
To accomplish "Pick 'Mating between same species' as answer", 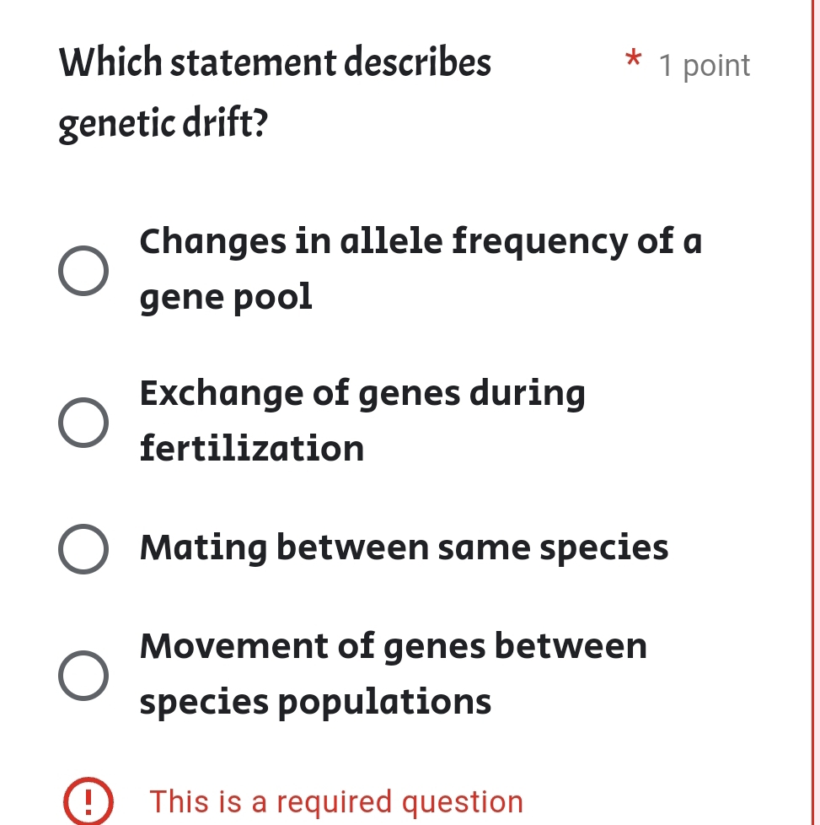I will click(x=83, y=547).
